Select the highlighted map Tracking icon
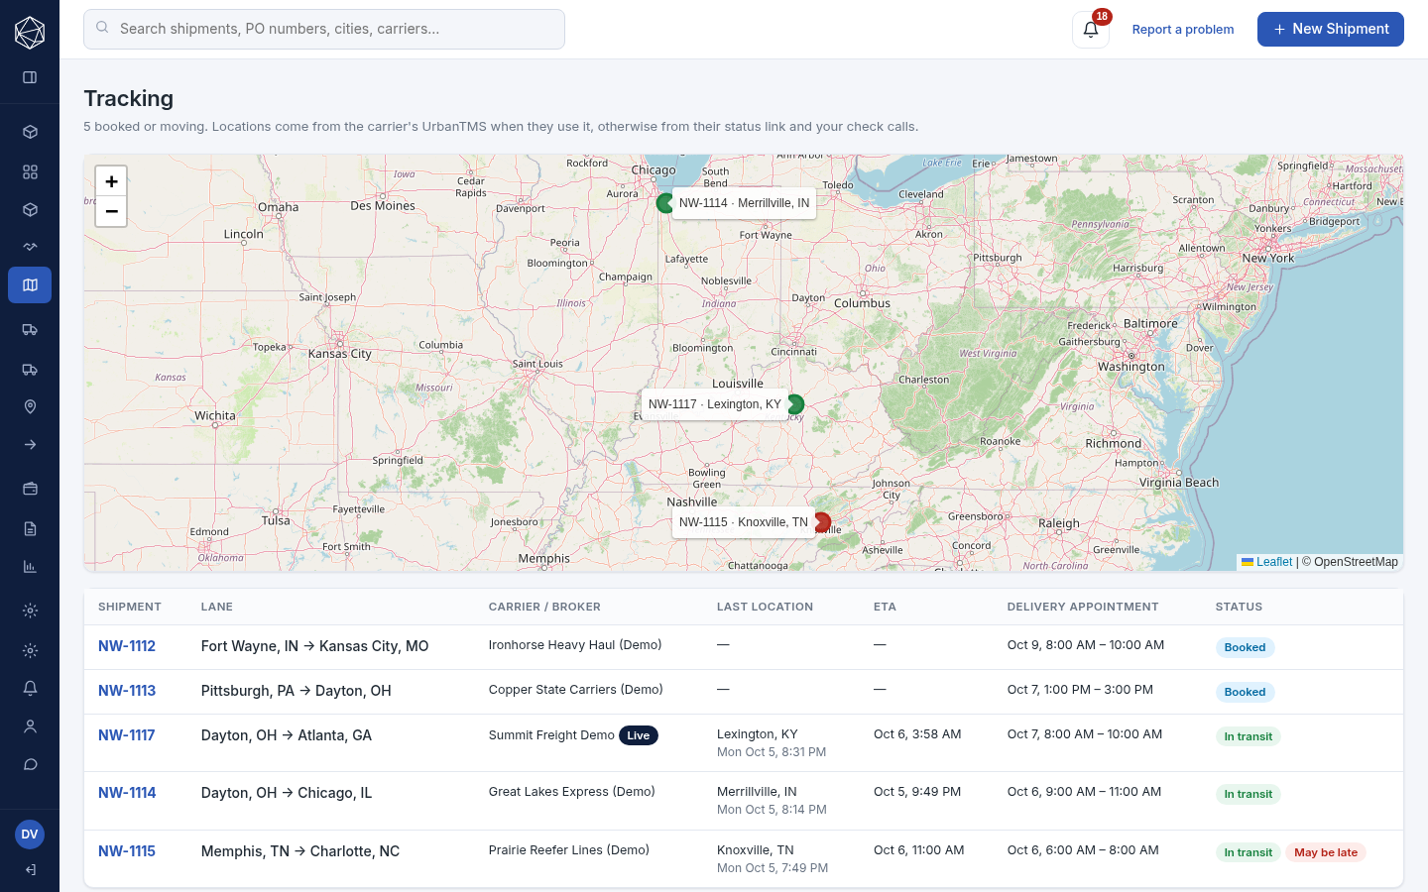The image size is (1428, 892). (x=30, y=284)
